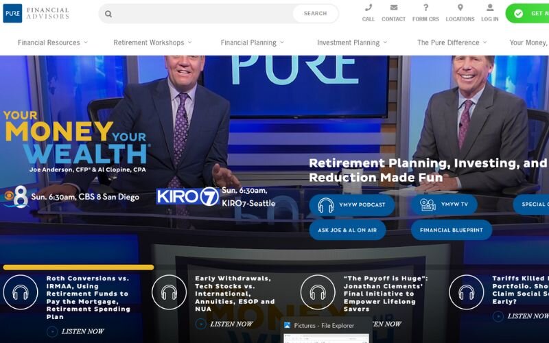
Task: Click play icon under Roth Conversions episode
Action: coord(52,331)
